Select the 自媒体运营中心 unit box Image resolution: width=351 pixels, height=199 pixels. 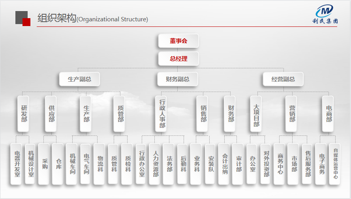click(x=335, y=163)
